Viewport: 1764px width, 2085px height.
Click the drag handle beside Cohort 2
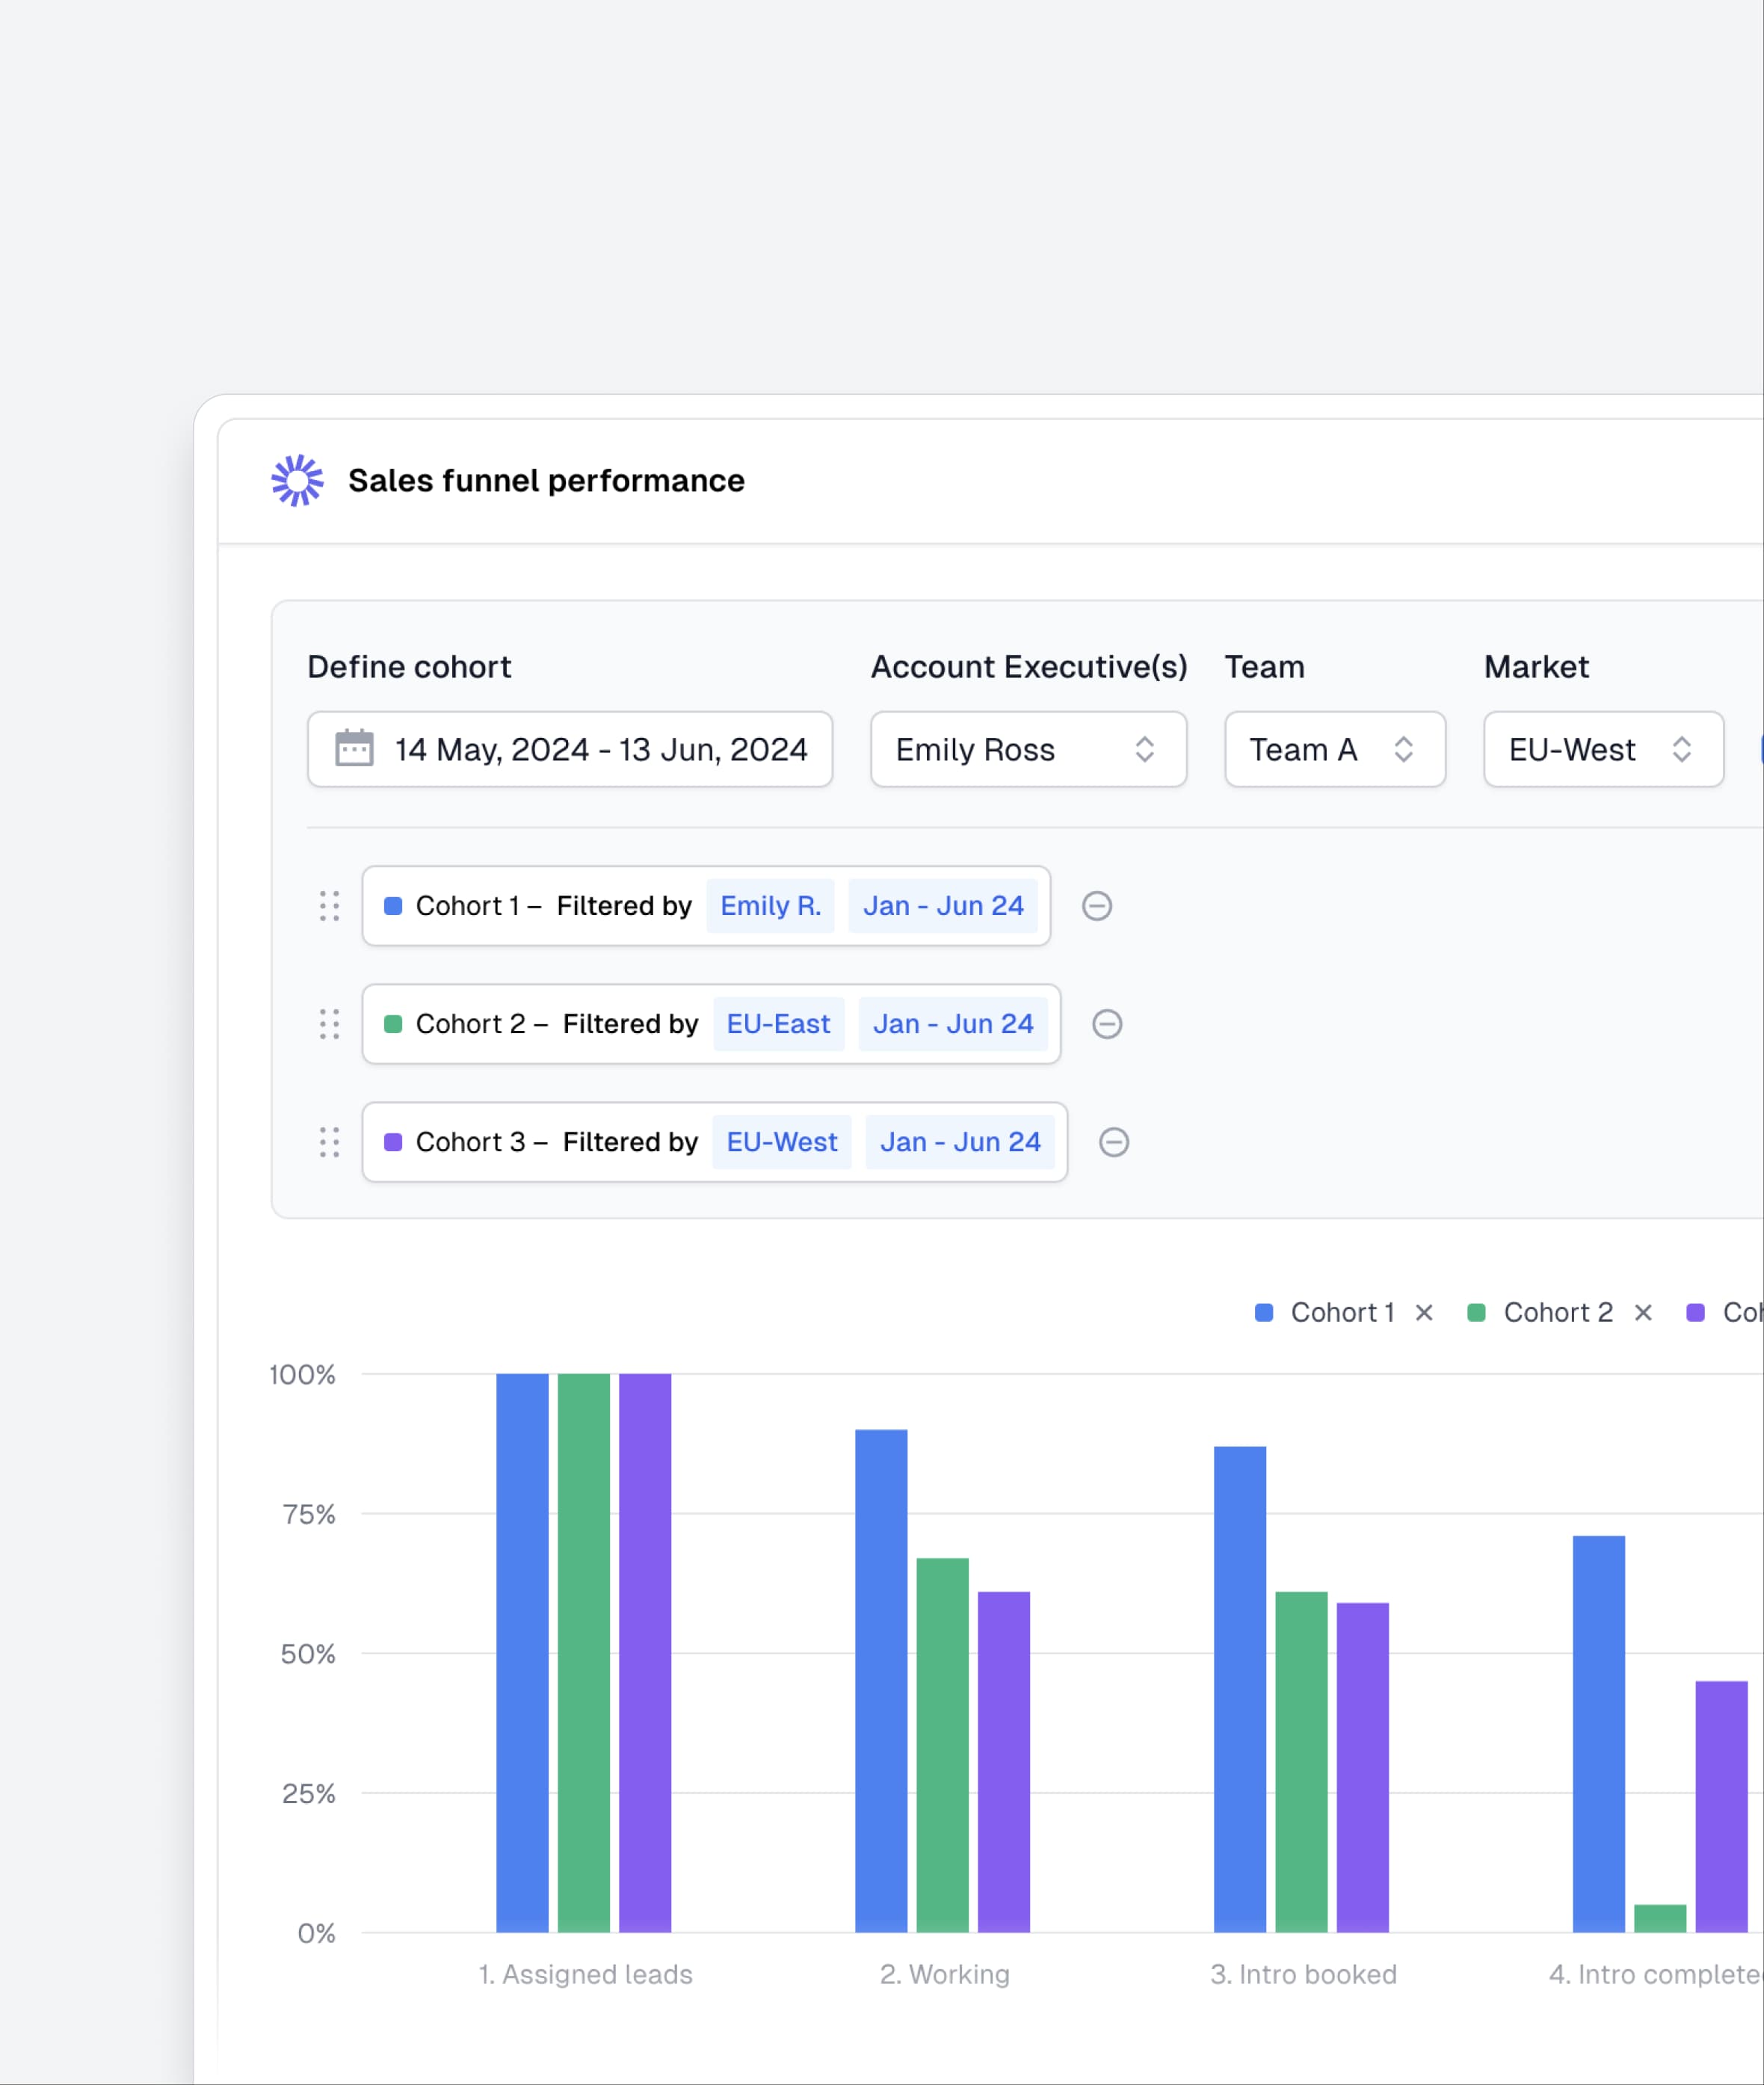point(329,1024)
